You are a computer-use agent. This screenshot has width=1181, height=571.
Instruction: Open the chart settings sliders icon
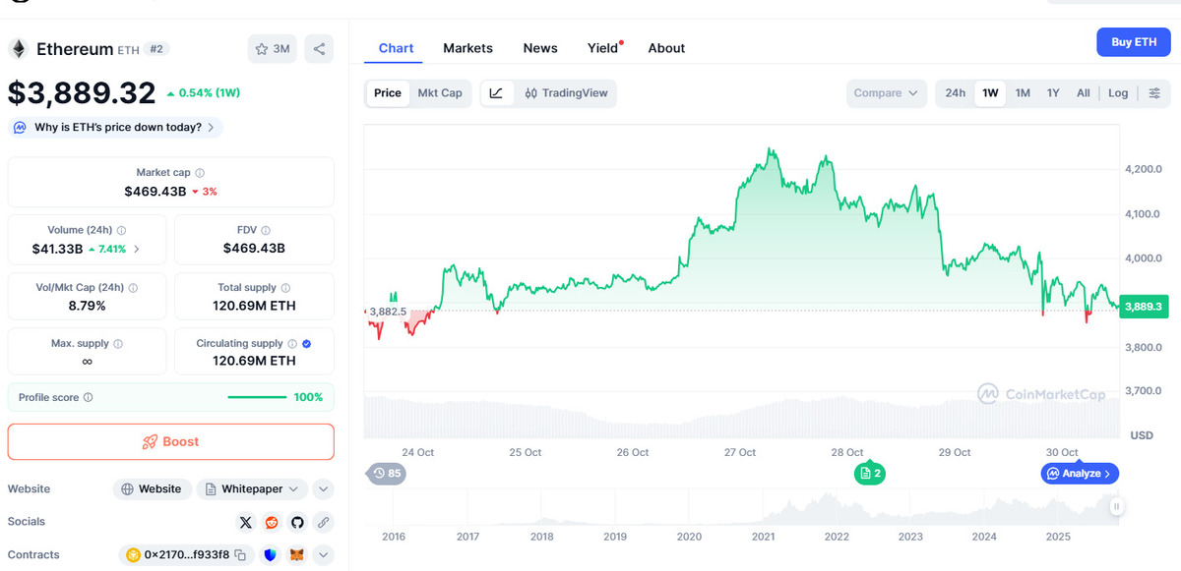tap(1154, 93)
